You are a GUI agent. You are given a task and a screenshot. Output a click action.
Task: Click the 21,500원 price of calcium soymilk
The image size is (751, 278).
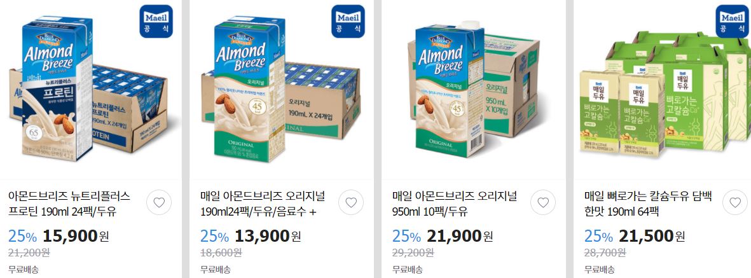tap(652, 236)
